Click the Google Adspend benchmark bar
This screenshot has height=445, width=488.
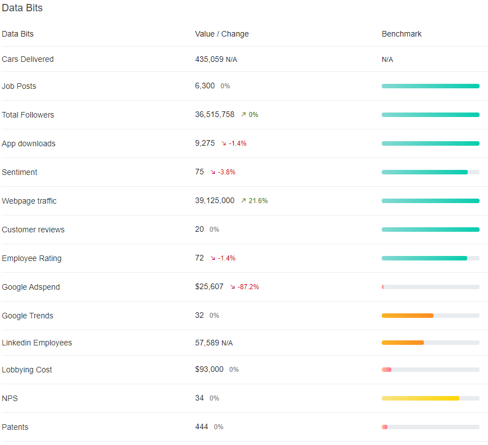(x=431, y=287)
